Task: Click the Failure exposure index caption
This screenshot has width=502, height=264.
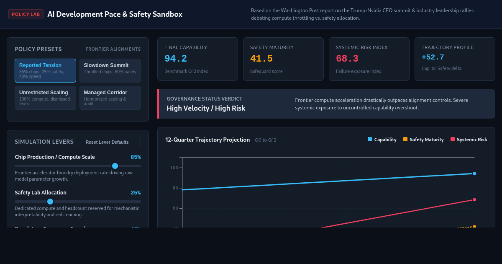Action: (359, 71)
